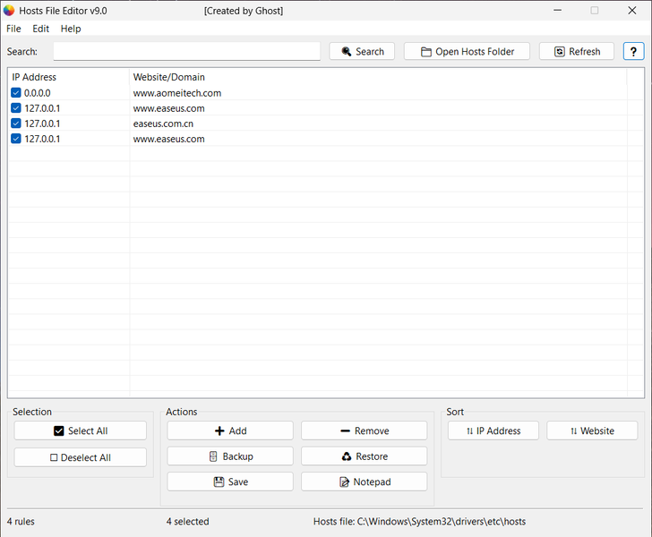
Task: Minimize the Hosts File Editor window
Action: pyautogui.click(x=558, y=11)
